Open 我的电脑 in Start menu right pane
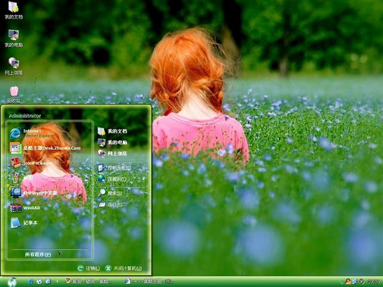The height and width of the screenshot is (287, 383). coord(113,142)
